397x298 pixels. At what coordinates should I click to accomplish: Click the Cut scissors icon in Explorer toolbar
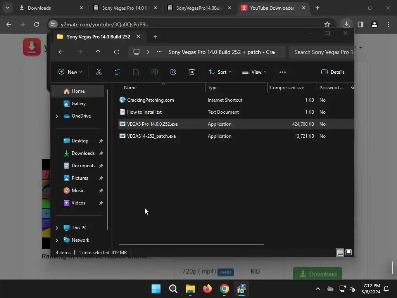tap(99, 72)
